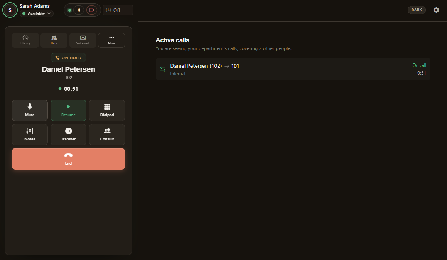Click the Daniel Petersen caller name in the call panel
447x260 pixels.
click(68, 69)
